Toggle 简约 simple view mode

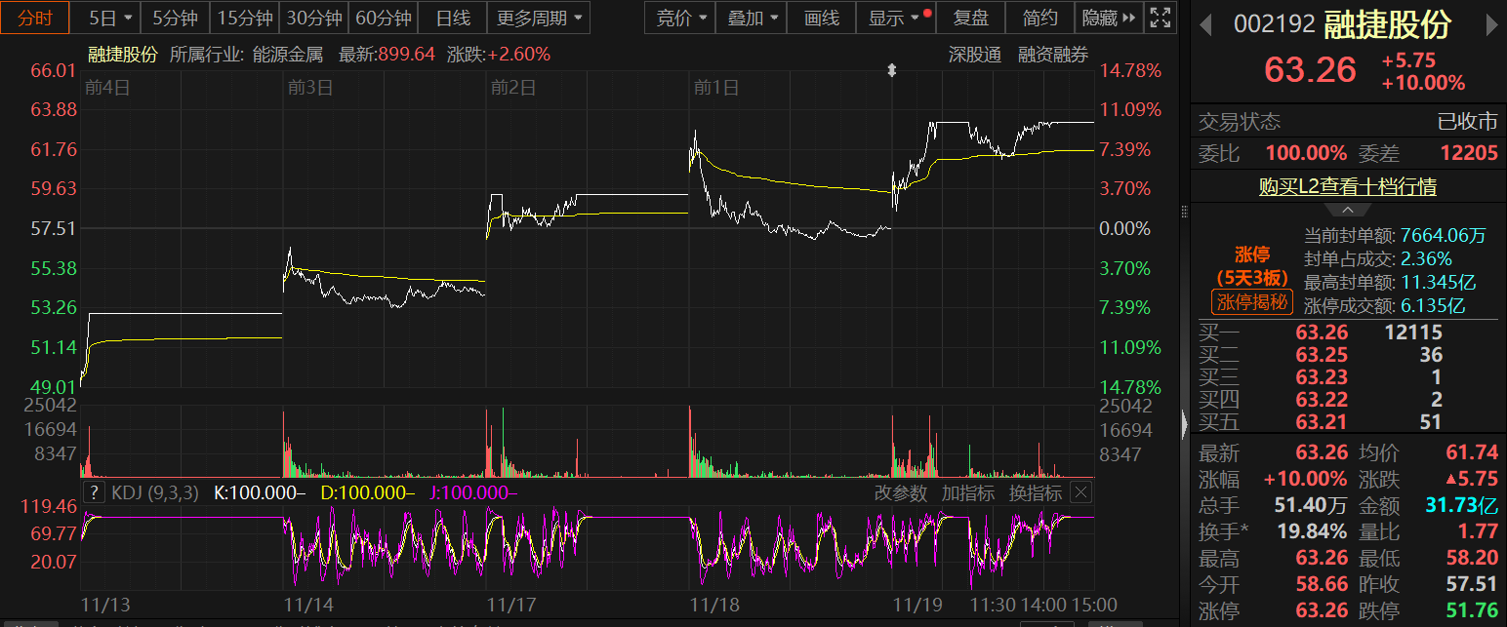tap(1039, 18)
